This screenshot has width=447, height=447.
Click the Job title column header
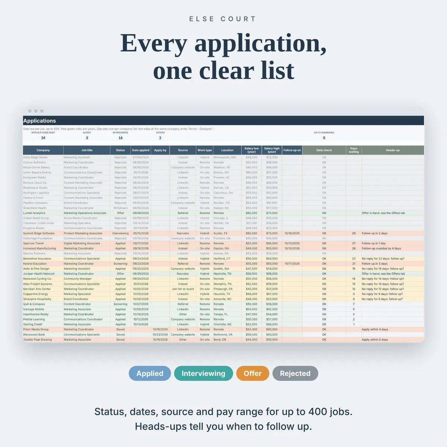(87, 150)
